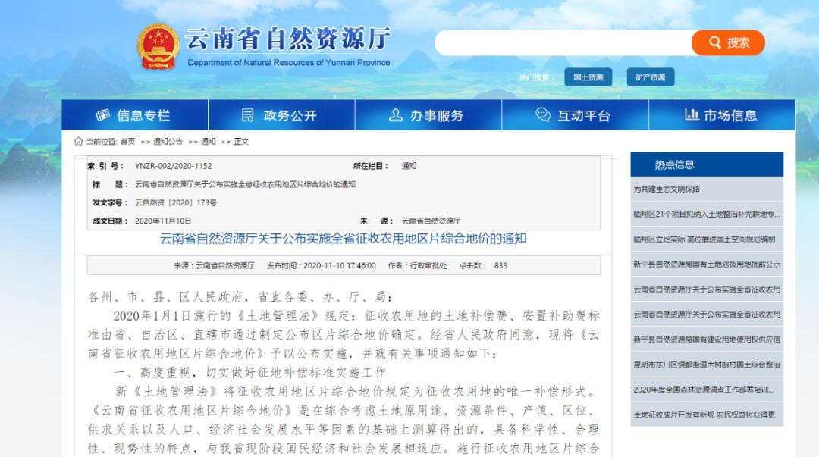Click the 政务公开 document icon

[247, 115]
